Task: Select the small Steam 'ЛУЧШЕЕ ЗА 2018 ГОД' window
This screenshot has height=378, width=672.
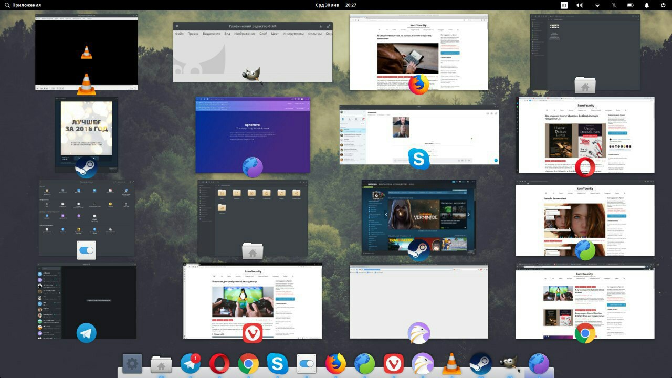Action: pyautogui.click(x=87, y=135)
